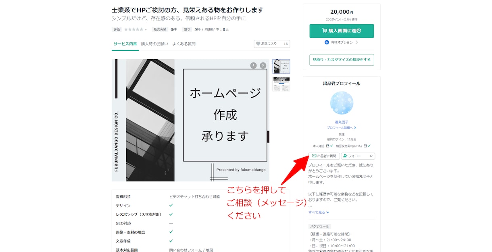Image resolution: width=492 pixels, height=252 pixels.
Task: Click the seller's round avatar image
Action: pyautogui.click(x=342, y=103)
